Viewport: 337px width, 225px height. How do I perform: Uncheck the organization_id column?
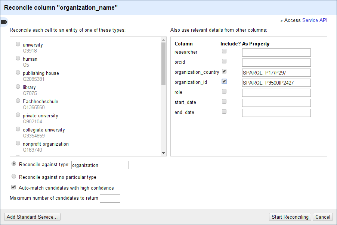[x=224, y=82]
